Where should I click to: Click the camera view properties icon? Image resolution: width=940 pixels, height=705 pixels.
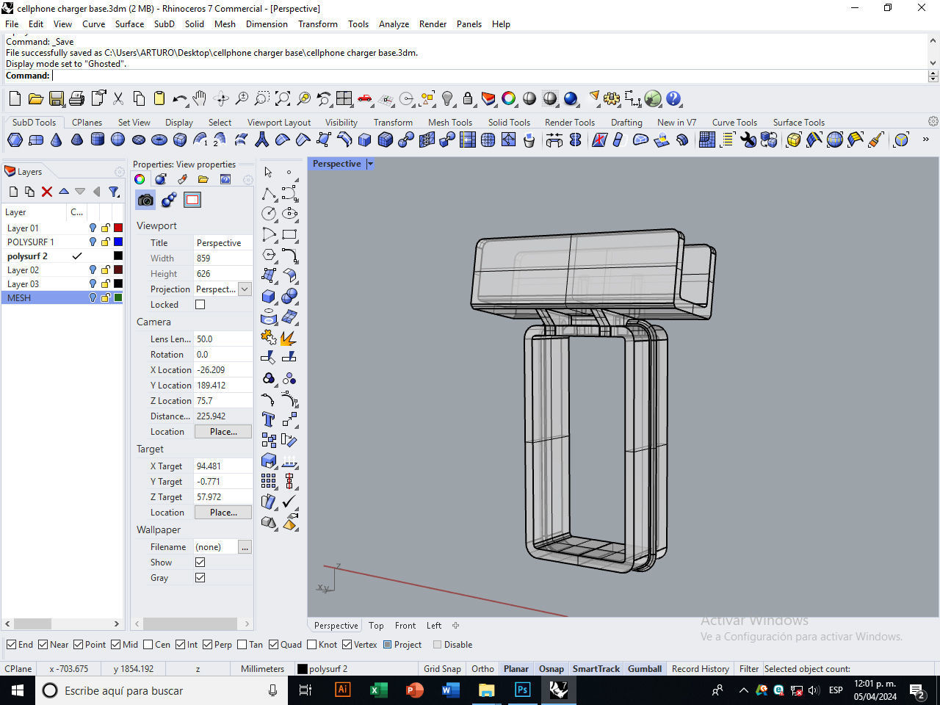[x=145, y=200]
